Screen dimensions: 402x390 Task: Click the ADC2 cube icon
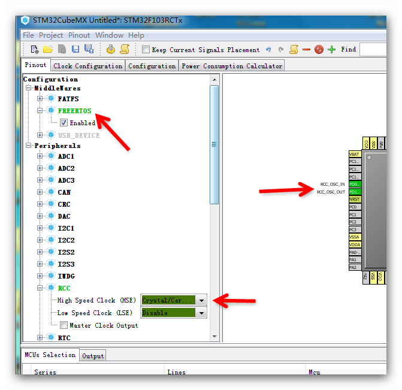51,168
